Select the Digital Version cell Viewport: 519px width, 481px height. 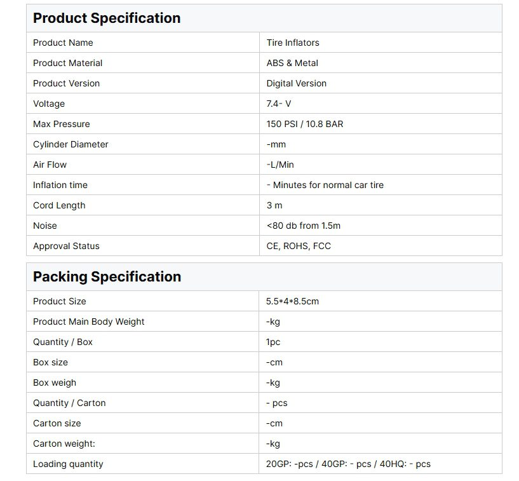click(296, 83)
